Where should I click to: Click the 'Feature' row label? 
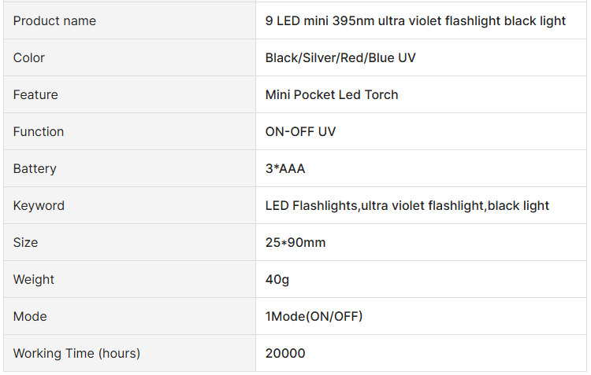coord(35,94)
